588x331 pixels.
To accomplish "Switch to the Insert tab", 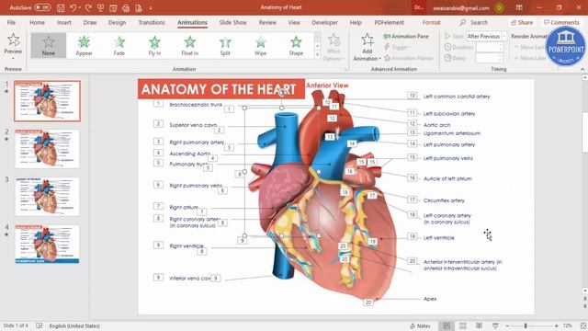I will (64, 22).
